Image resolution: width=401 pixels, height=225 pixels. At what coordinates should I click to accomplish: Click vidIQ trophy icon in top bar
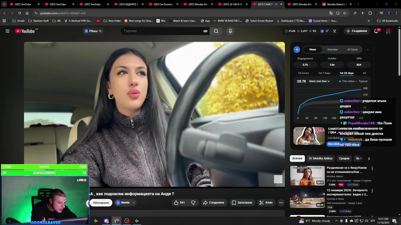point(335,31)
